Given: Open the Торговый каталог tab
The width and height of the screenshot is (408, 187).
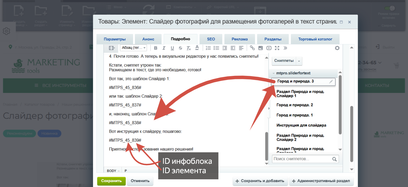Looking at the screenshot, I should (x=315, y=39).
